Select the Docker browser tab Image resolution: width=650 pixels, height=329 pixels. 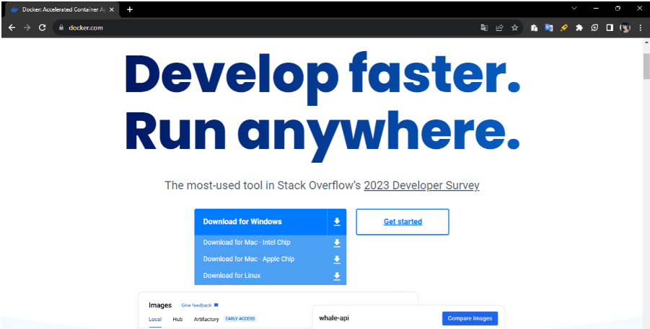click(61, 9)
